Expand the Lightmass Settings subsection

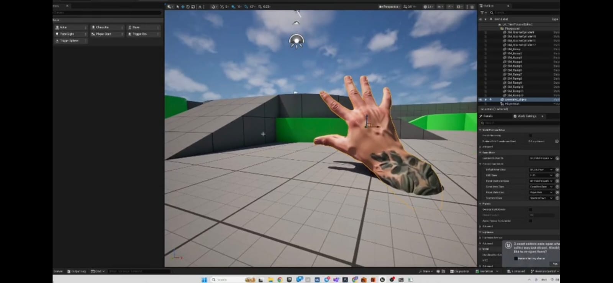[480, 238]
